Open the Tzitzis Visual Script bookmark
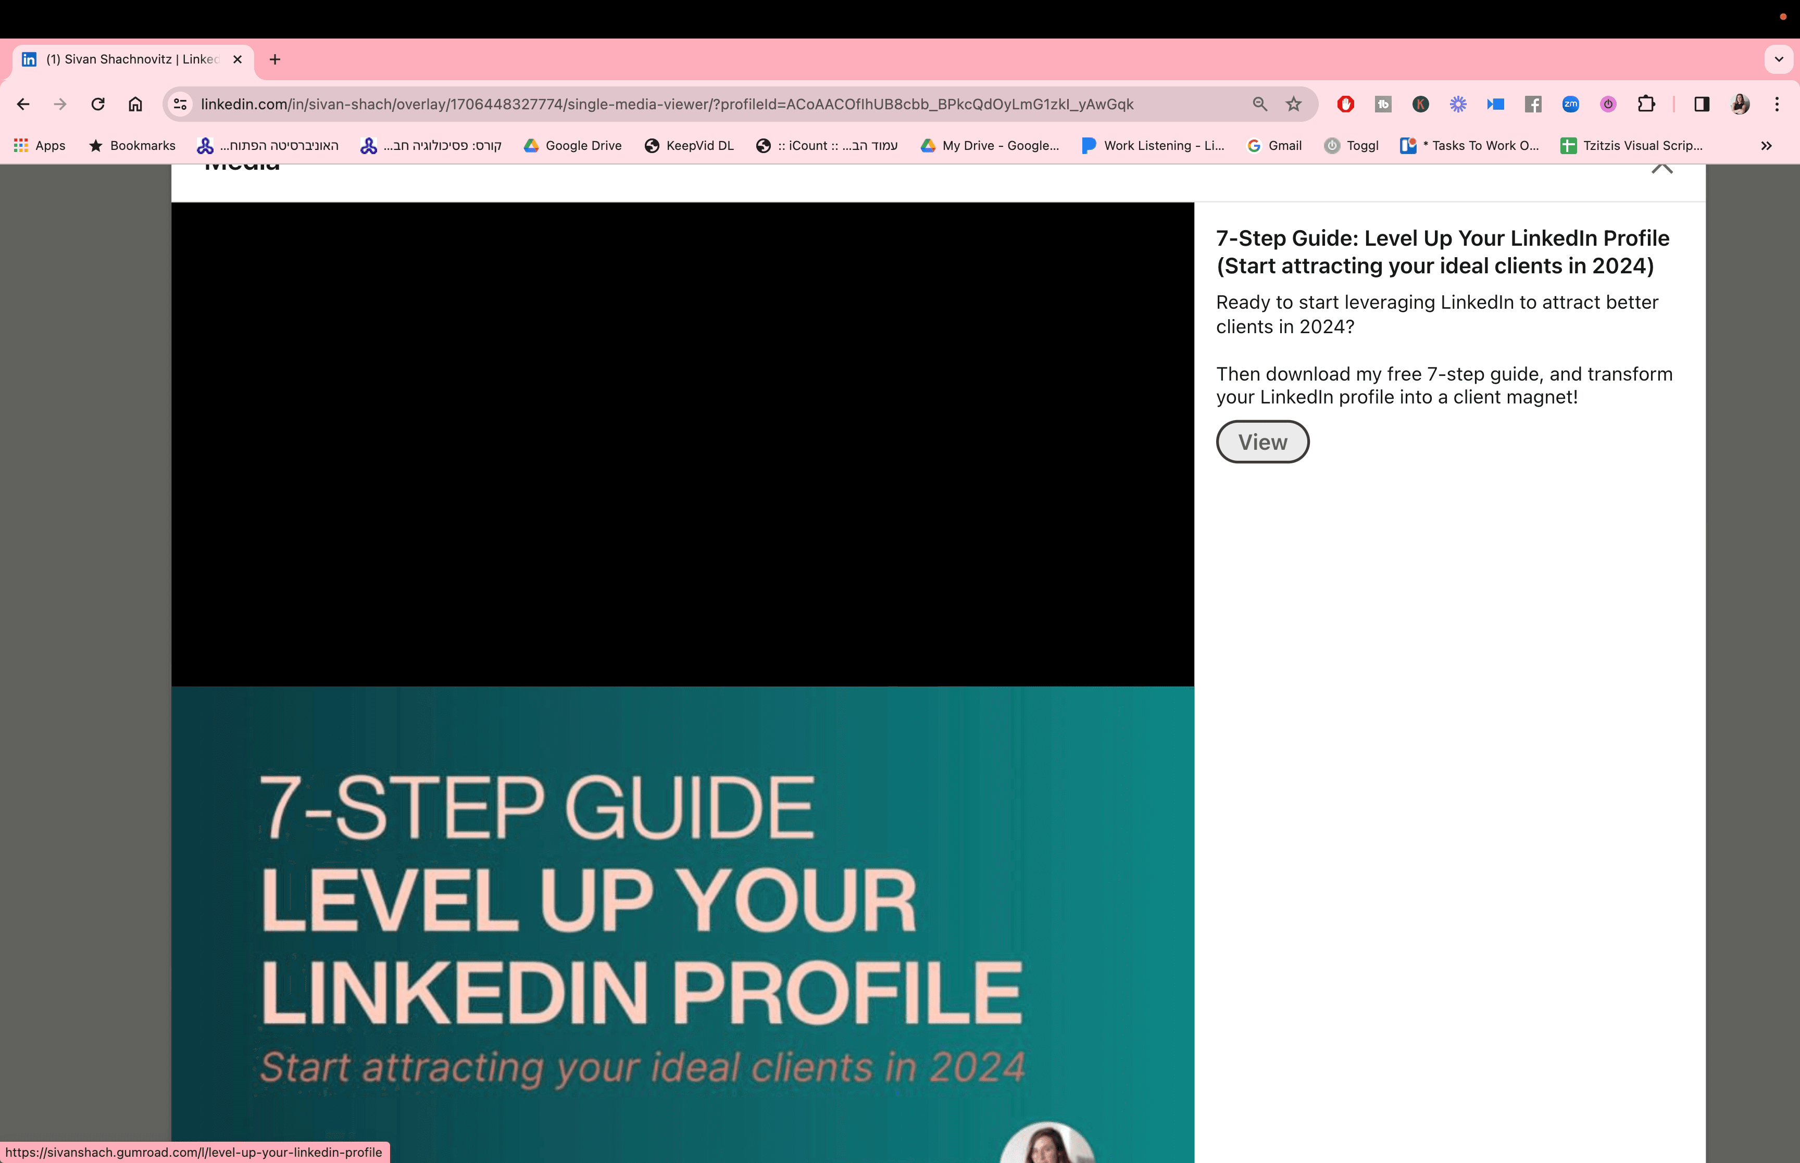This screenshot has height=1163, width=1800. pyautogui.click(x=1632, y=146)
